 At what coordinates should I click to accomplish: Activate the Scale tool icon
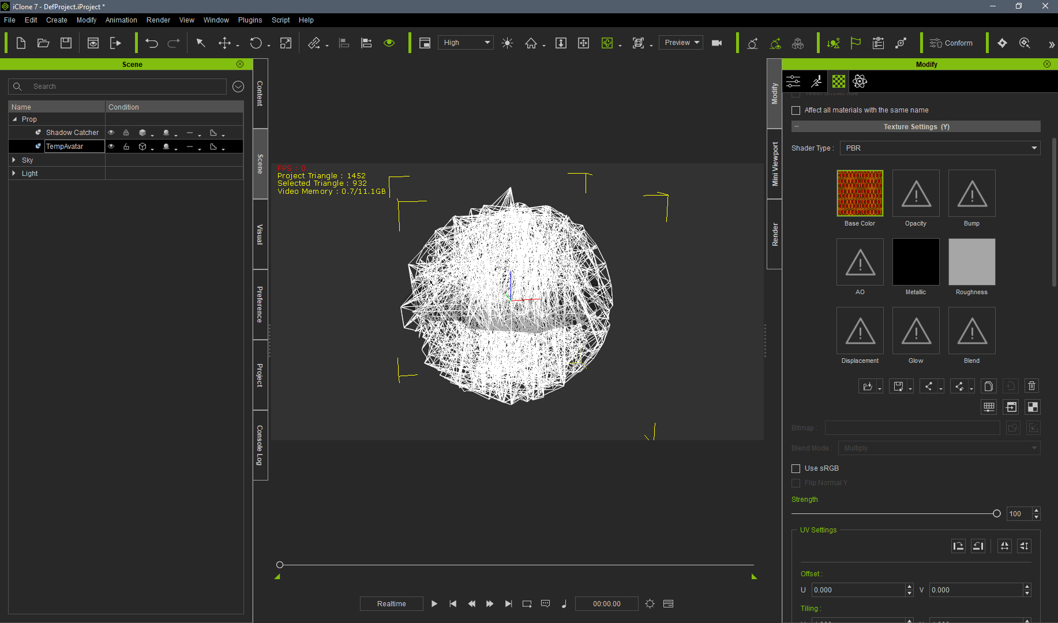point(286,43)
